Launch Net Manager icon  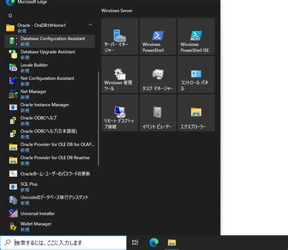tap(13, 94)
